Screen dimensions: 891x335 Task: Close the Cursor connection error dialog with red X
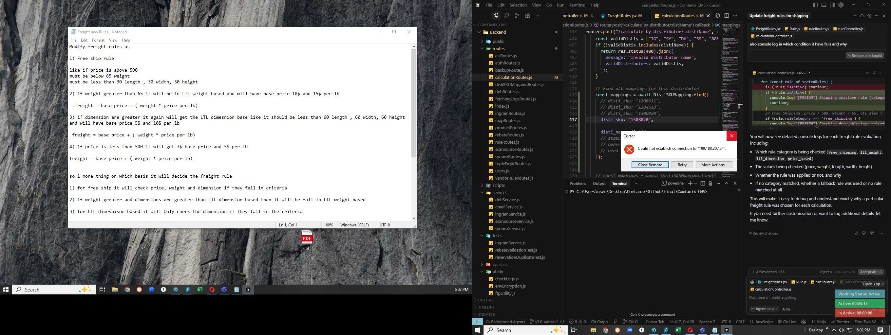tap(731, 136)
